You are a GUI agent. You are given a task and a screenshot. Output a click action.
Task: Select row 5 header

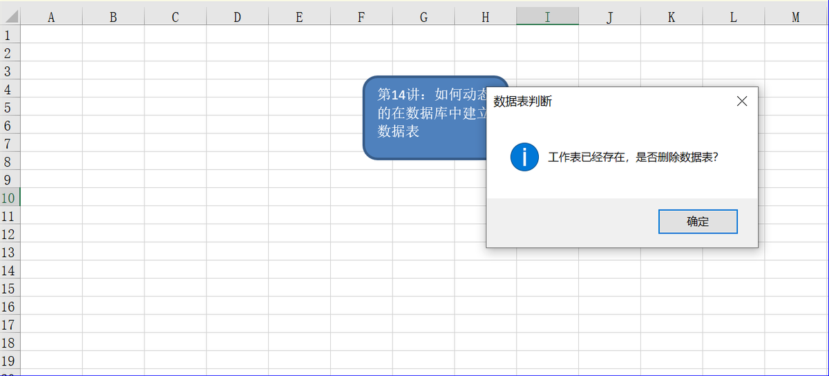click(x=10, y=107)
